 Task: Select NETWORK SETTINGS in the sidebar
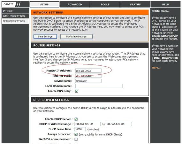pos(15,21)
